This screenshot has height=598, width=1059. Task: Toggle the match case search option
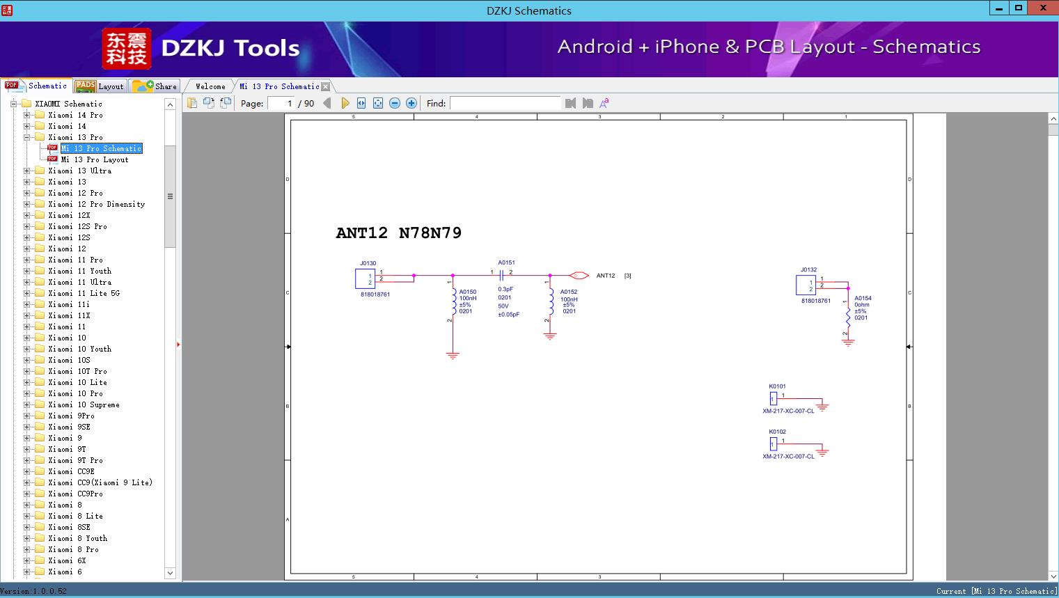click(604, 103)
